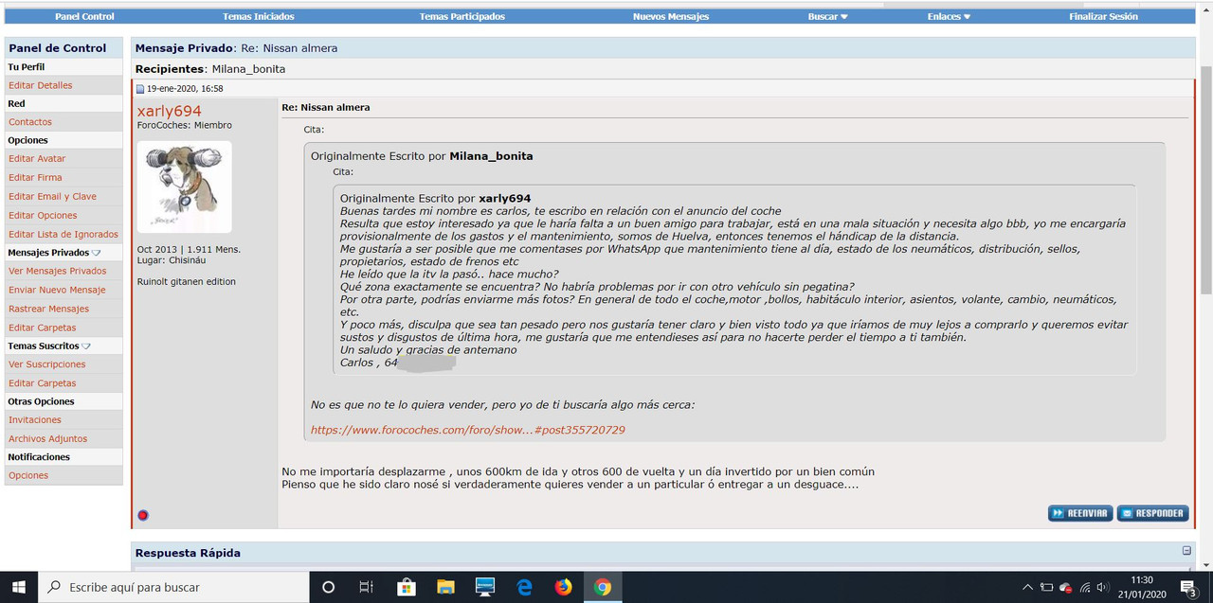Click the red user status icon under post
This screenshot has width=1213, height=603.
click(143, 515)
